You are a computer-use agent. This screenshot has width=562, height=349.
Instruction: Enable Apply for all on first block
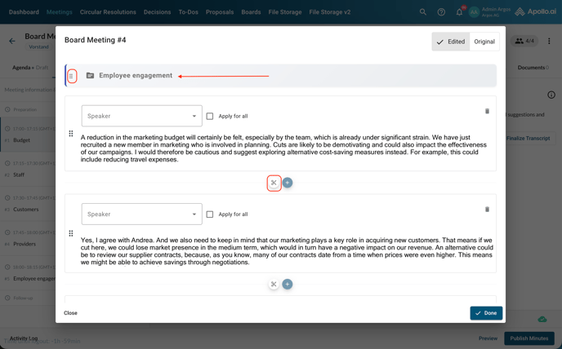tap(210, 116)
